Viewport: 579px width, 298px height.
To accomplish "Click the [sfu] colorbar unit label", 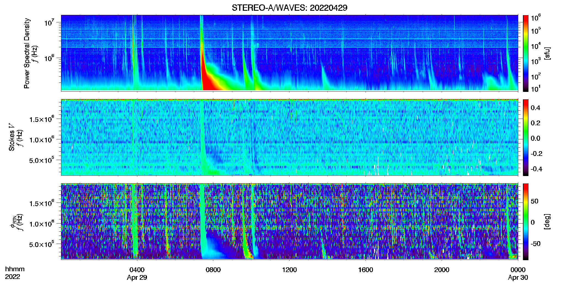I will pos(547,53).
